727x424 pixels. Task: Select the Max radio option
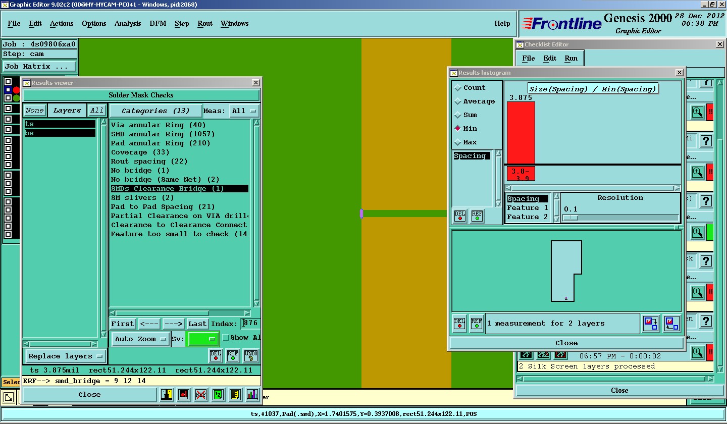click(466, 142)
